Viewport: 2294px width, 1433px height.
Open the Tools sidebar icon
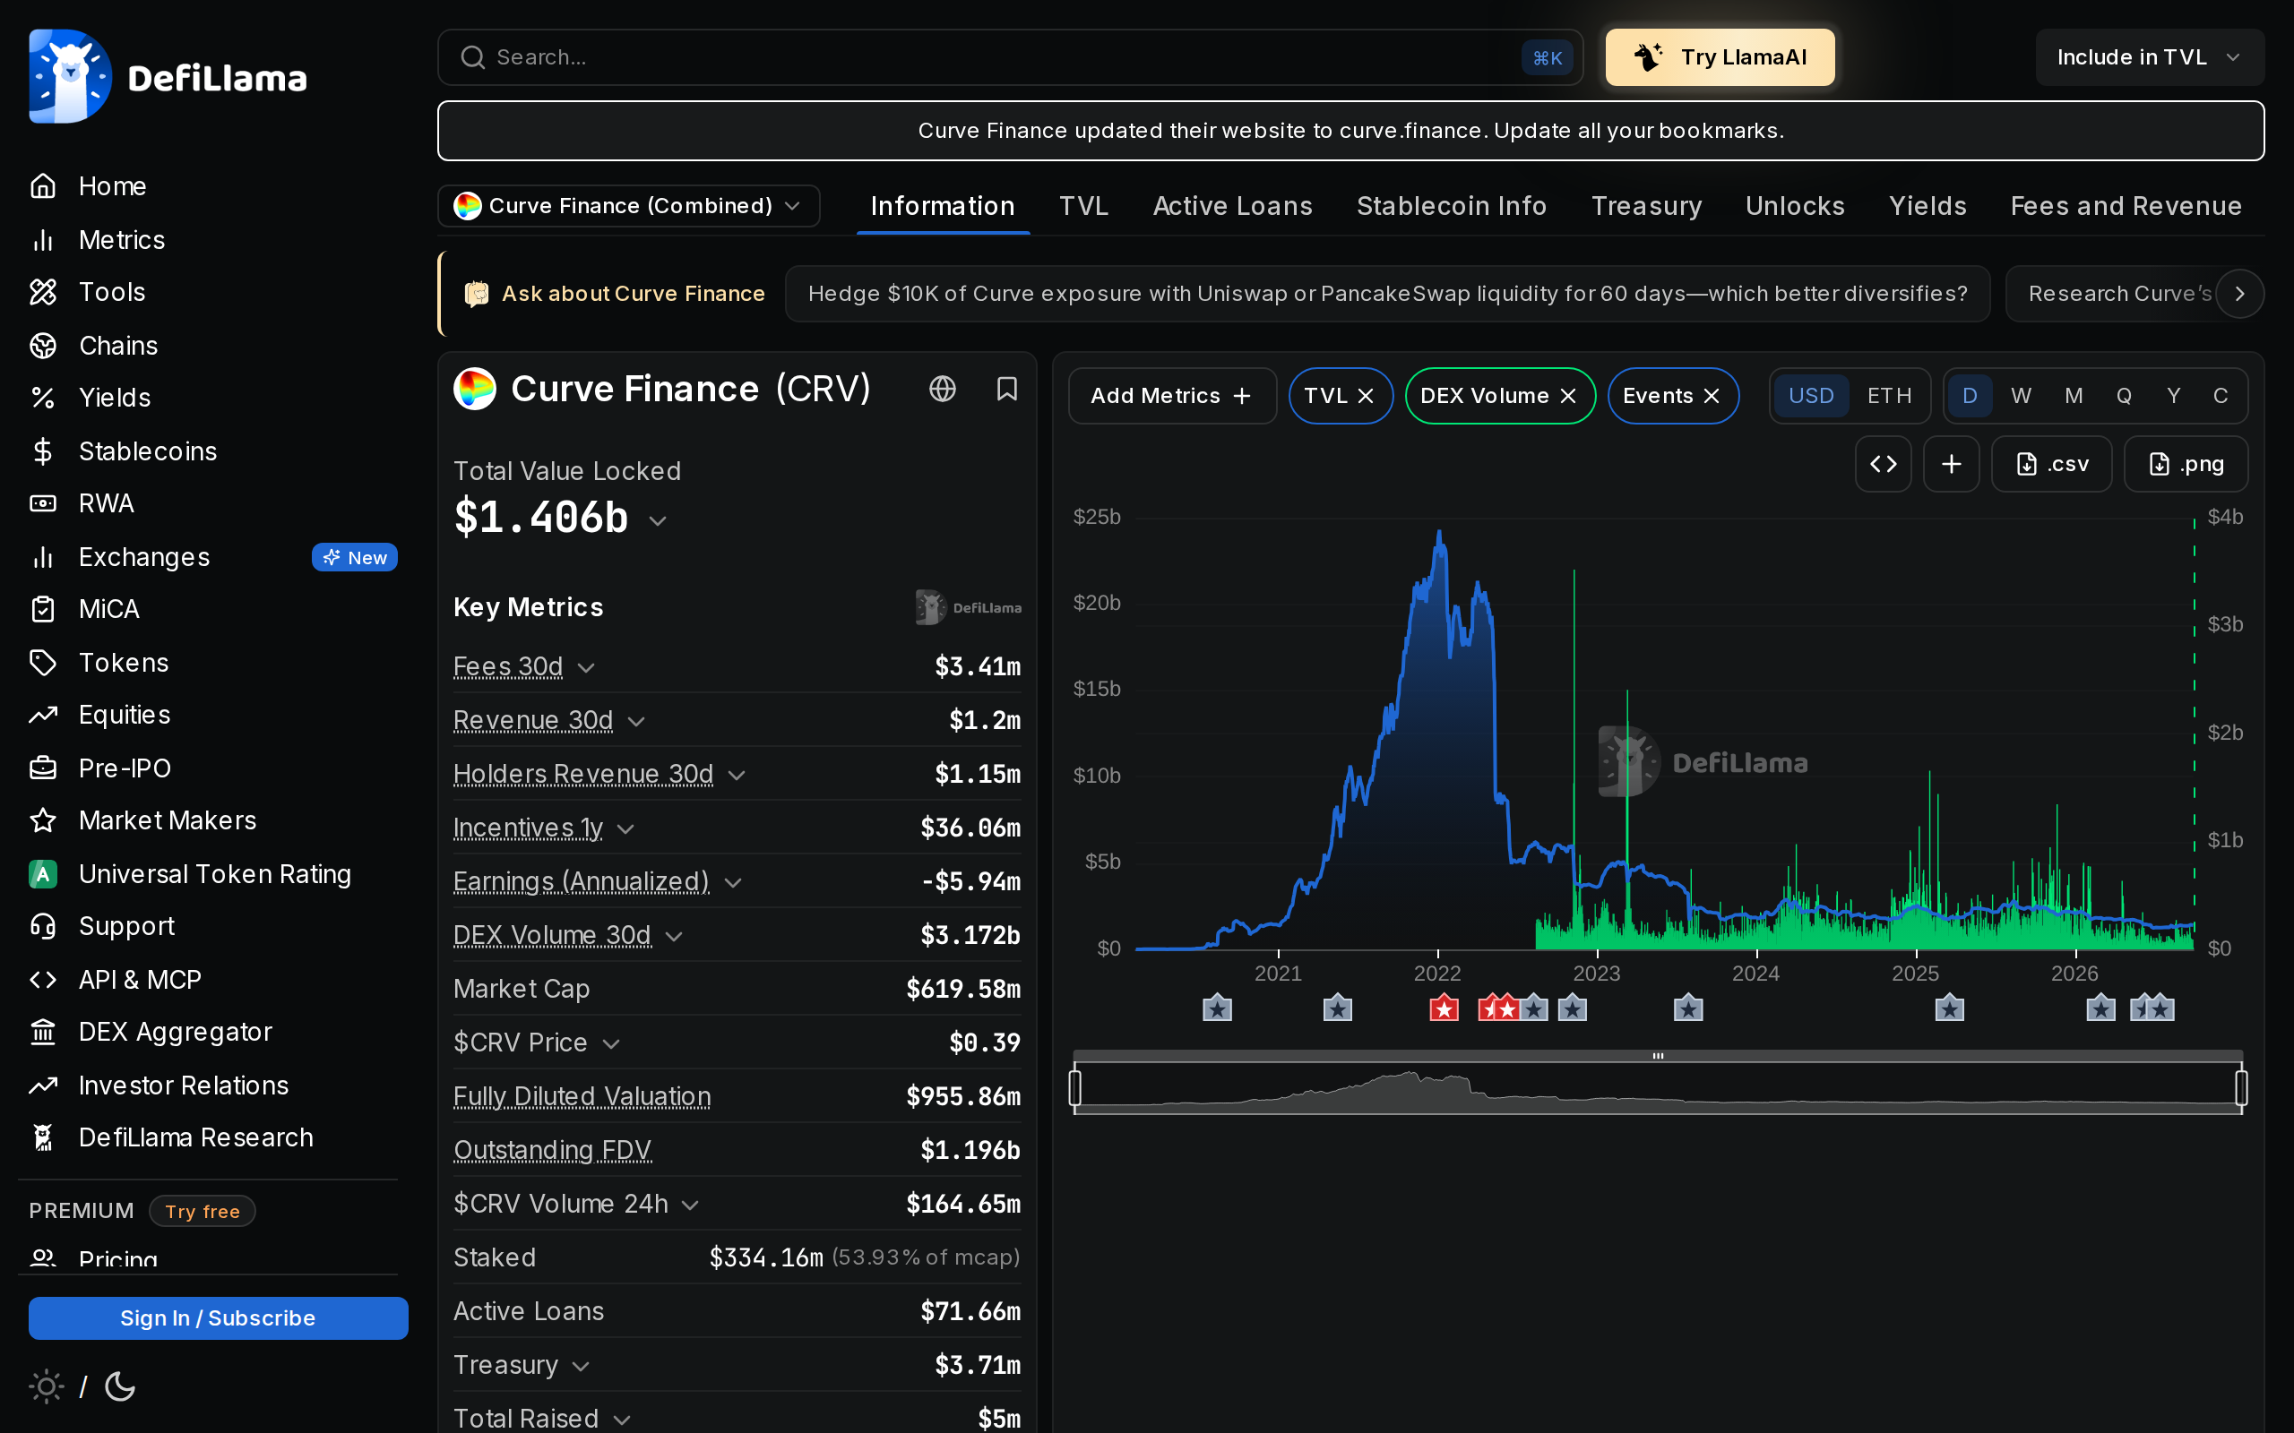click(x=43, y=292)
